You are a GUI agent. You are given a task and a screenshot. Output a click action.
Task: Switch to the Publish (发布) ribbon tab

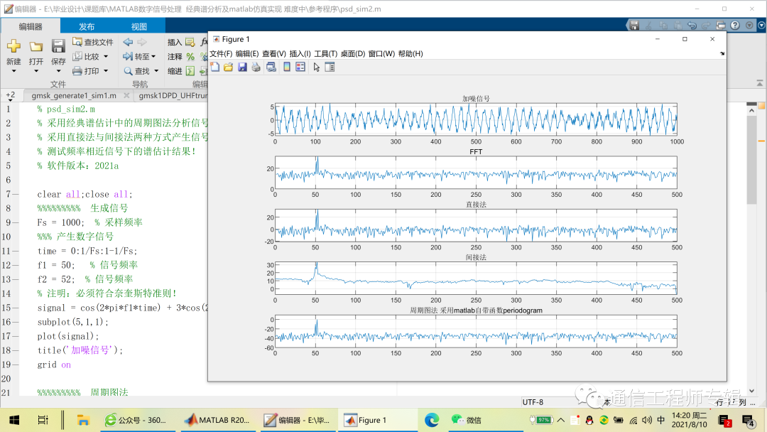(x=87, y=26)
